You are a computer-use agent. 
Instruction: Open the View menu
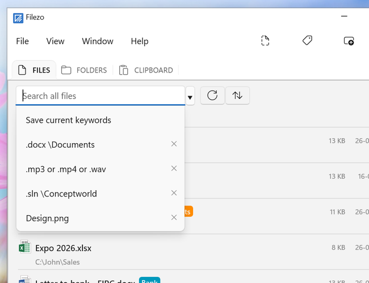(55, 41)
